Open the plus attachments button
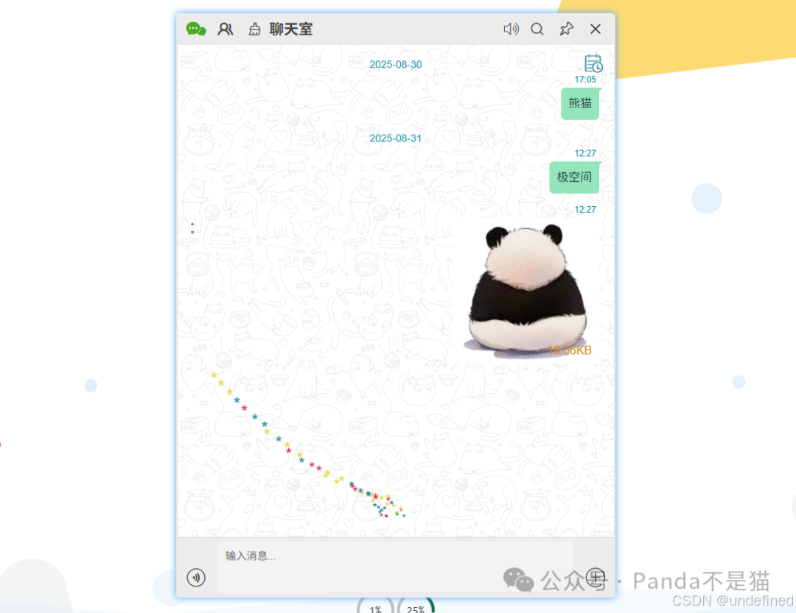796x613 pixels. (596, 577)
